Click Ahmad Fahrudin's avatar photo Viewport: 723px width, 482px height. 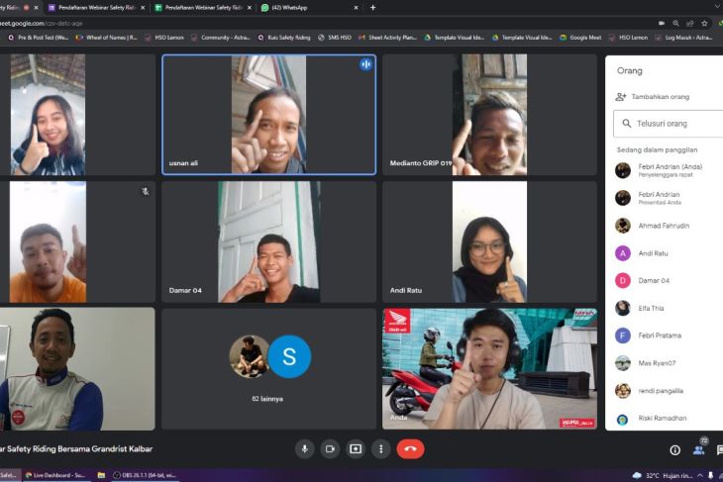(x=623, y=226)
